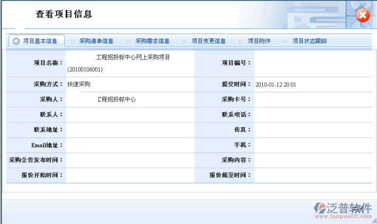Click 快速采购 value
The height and width of the screenshot is (224, 377).
(79, 85)
